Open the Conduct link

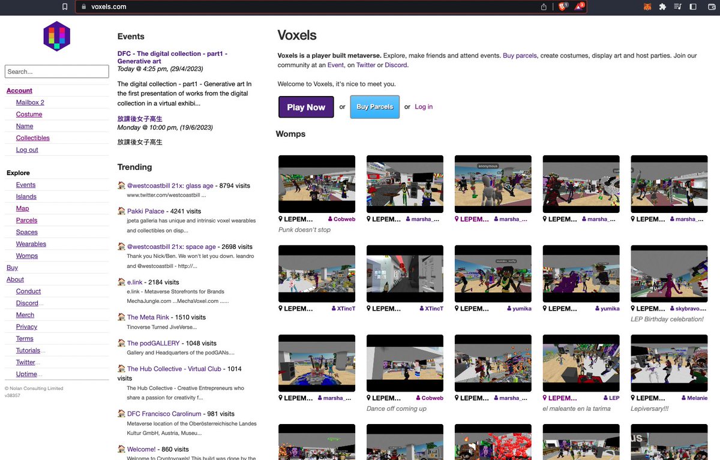(x=28, y=291)
